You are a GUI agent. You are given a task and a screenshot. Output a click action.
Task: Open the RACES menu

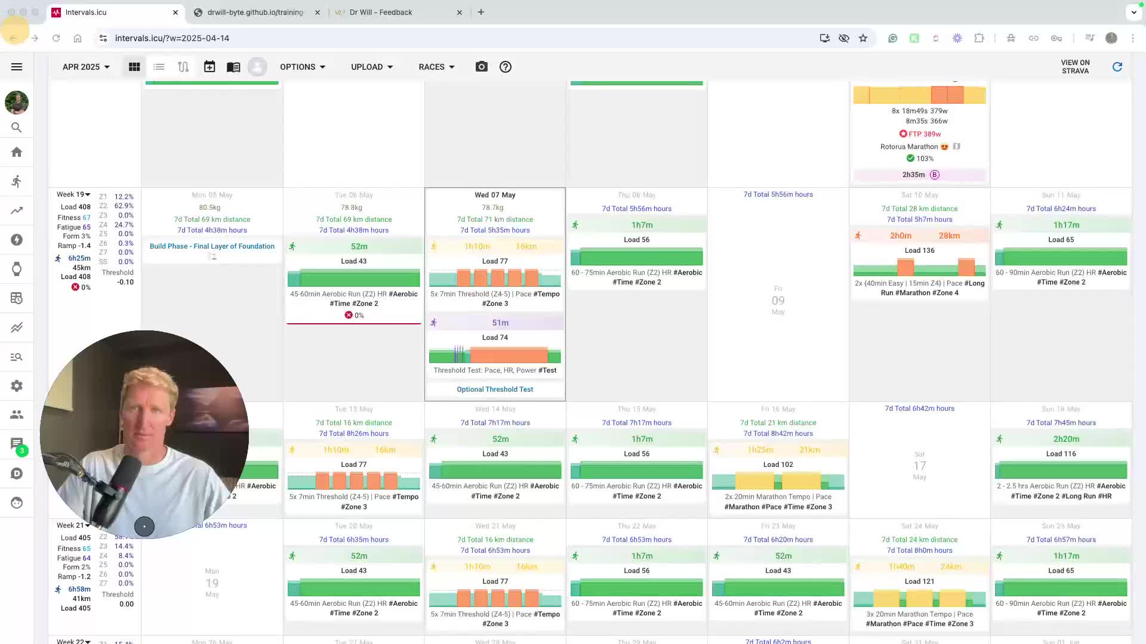tap(436, 67)
